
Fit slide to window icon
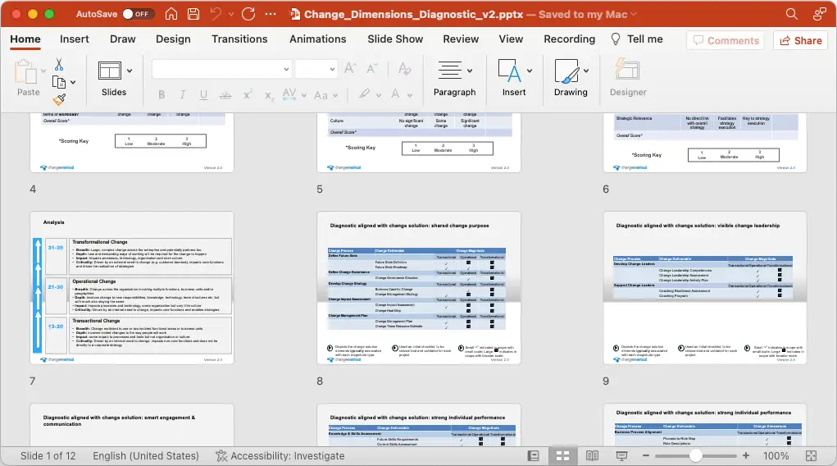[x=812, y=456]
